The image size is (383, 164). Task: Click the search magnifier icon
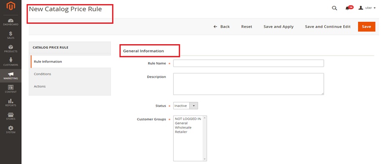[334, 8]
